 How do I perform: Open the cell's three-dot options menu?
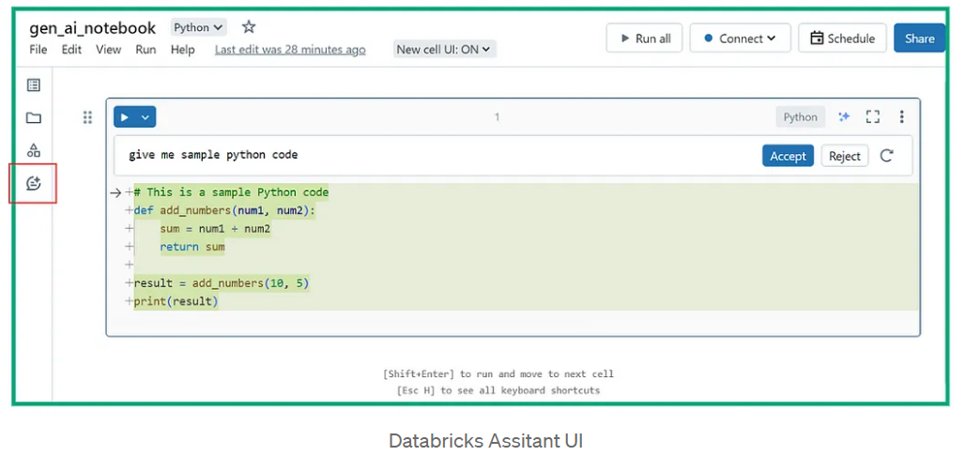pos(901,117)
